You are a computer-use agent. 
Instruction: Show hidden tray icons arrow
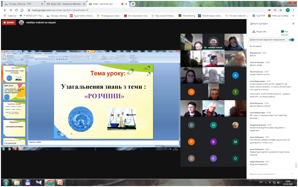pos(266,183)
